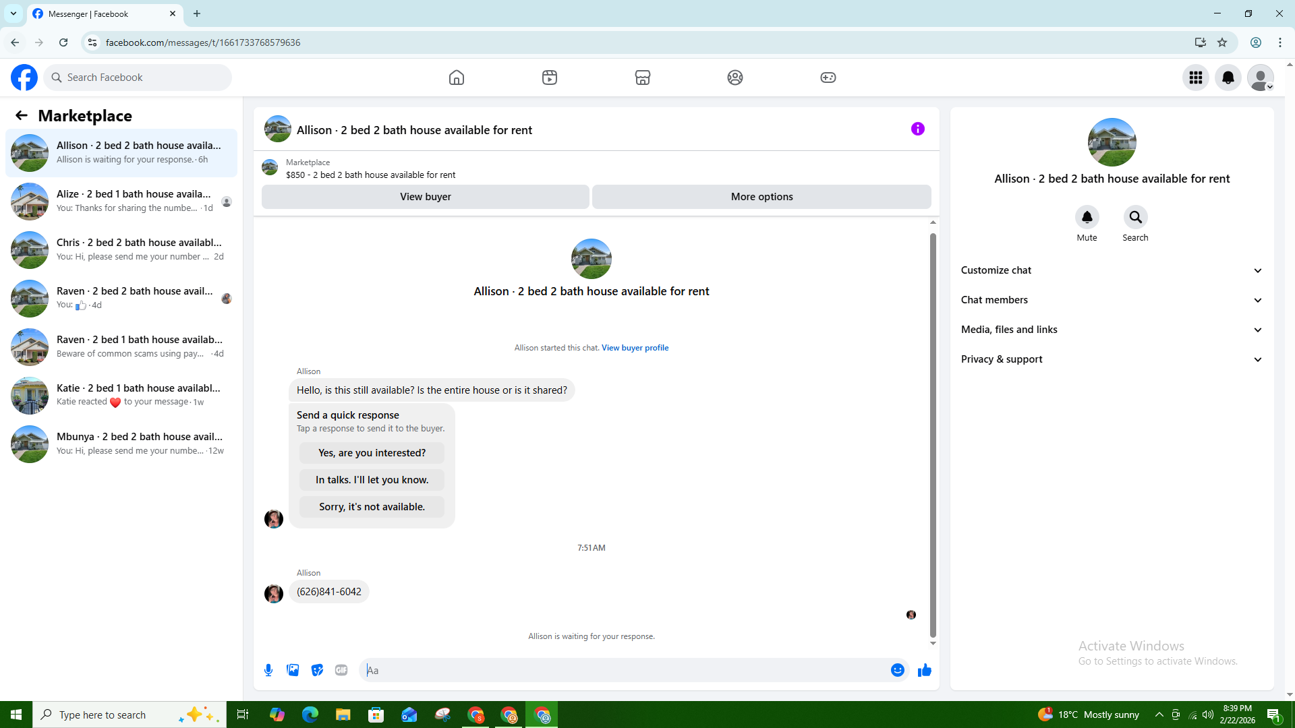Click the address bar URL
Screen dimensions: 1295x728
click(x=203, y=42)
